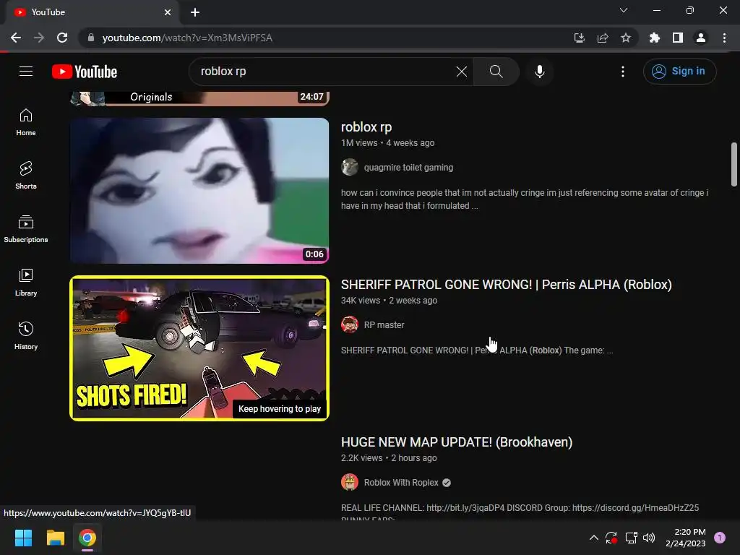Viewport: 740px width, 555px height.
Task: Click Chrome icon in taskbar
Action: click(x=87, y=538)
